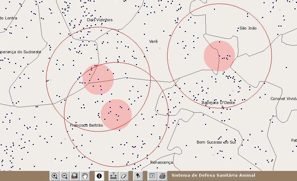Open the legend list panel icon

[152, 176]
